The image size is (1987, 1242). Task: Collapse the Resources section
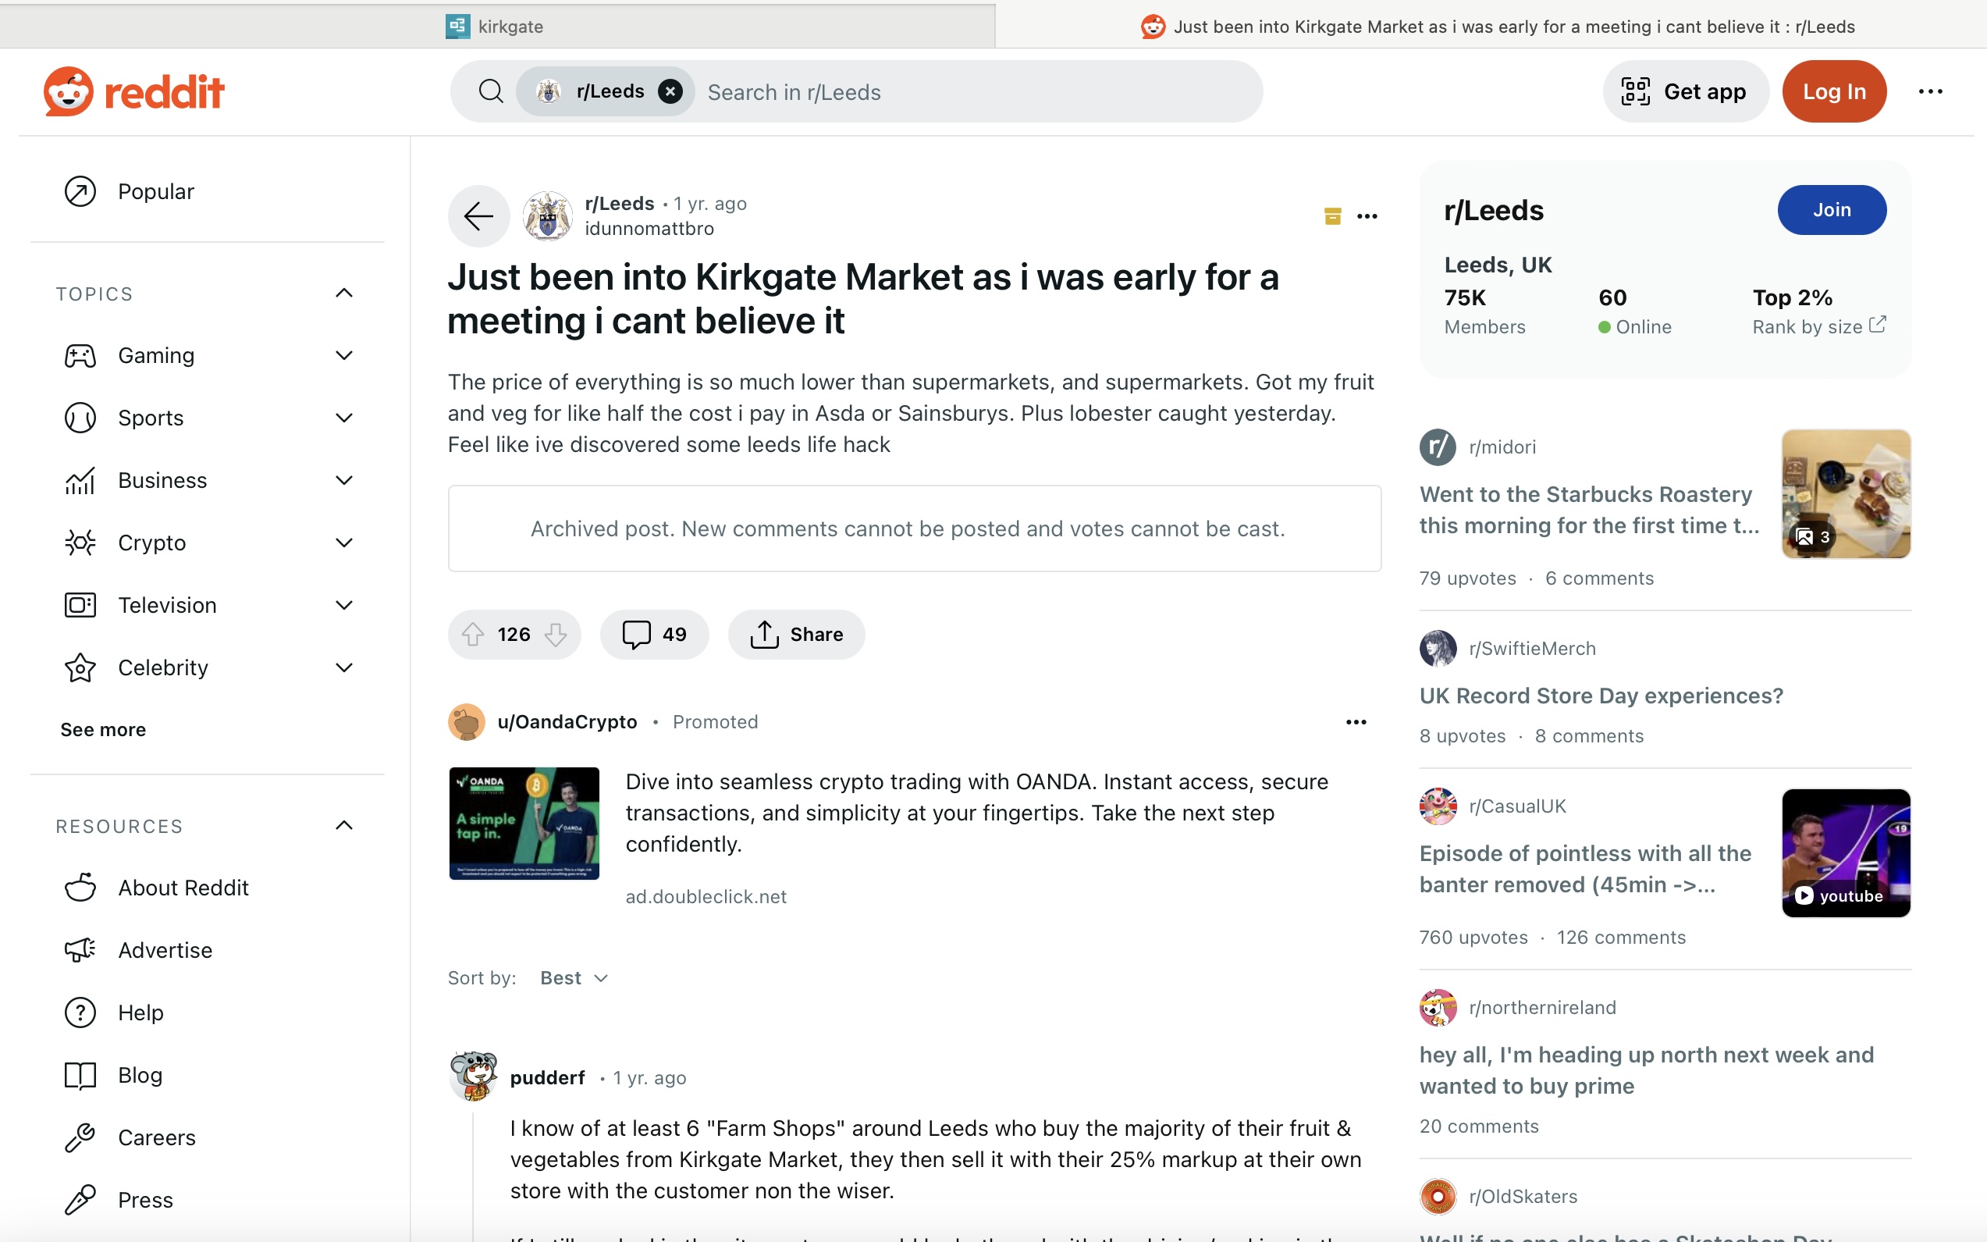click(x=344, y=826)
